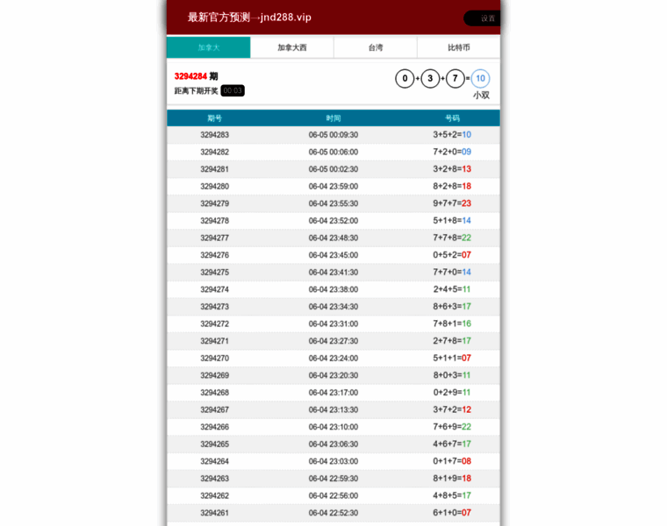Image resolution: width=667 pixels, height=526 pixels.
Task: Select period row 3294263
Action: (333, 479)
